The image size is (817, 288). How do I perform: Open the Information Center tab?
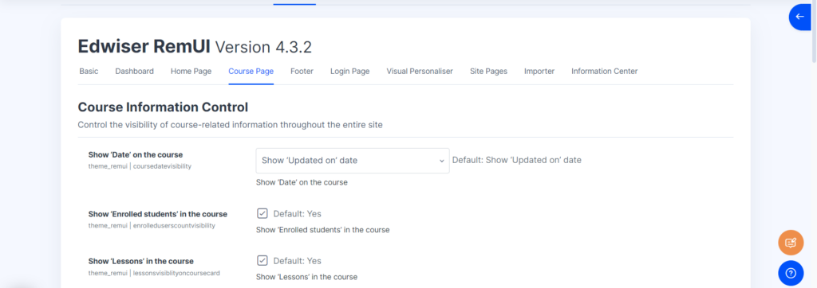click(605, 72)
